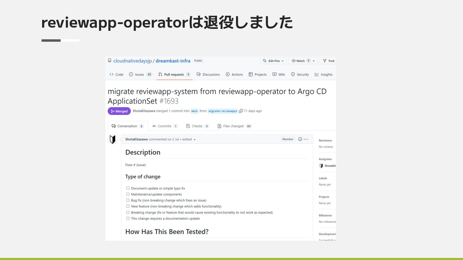Click the Watch button
The height and width of the screenshot is (260, 463).
click(x=303, y=61)
